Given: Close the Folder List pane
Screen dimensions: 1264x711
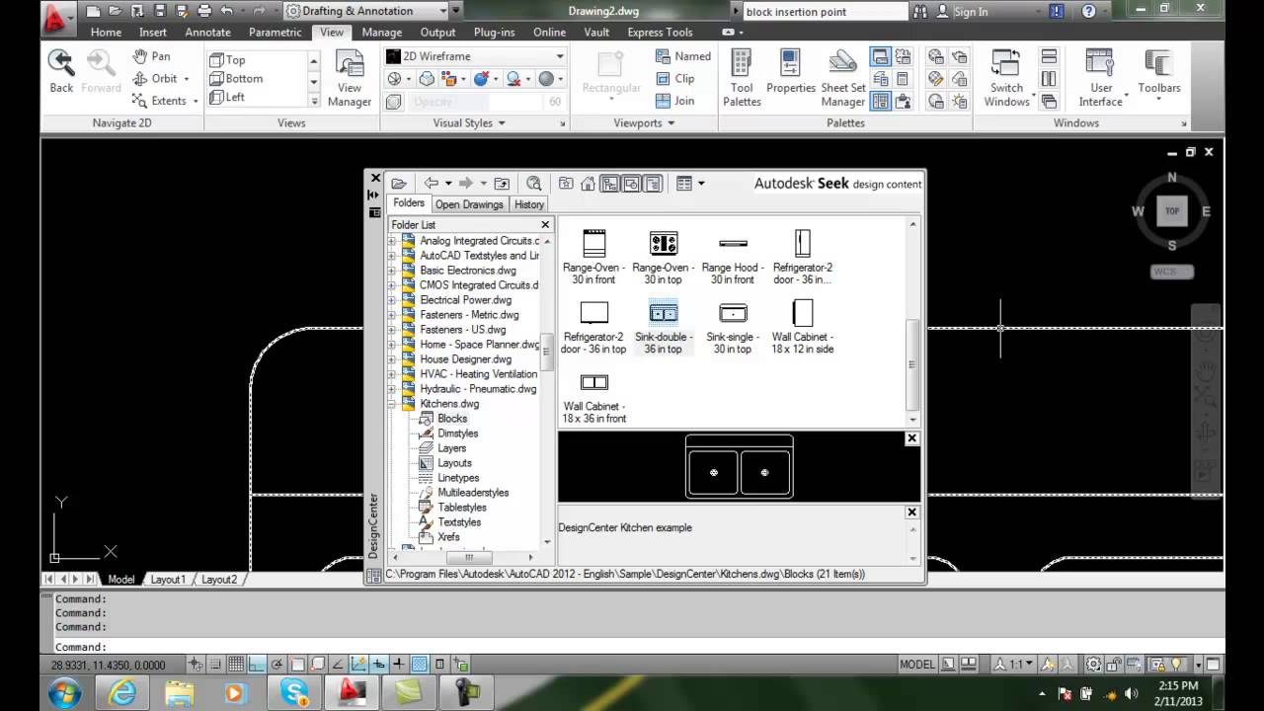Looking at the screenshot, I should [x=545, y=225].
